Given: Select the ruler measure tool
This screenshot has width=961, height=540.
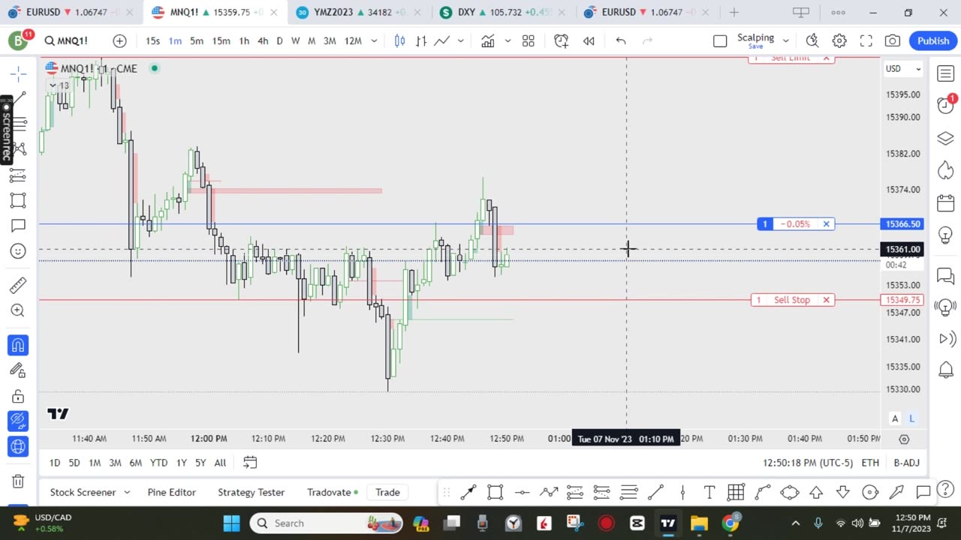Looking at the screenshot, I should [x=19, y=285].
